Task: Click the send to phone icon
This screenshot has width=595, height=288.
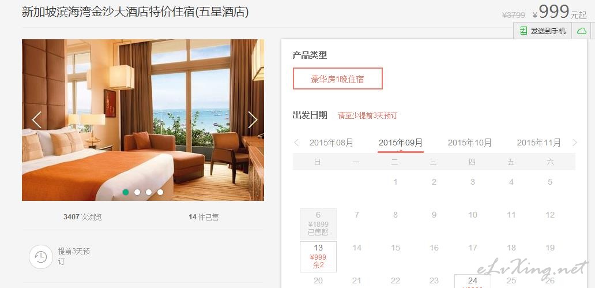Action: point(524,31)
